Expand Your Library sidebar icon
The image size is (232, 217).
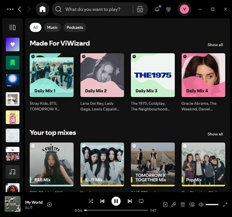click(13, 27)
